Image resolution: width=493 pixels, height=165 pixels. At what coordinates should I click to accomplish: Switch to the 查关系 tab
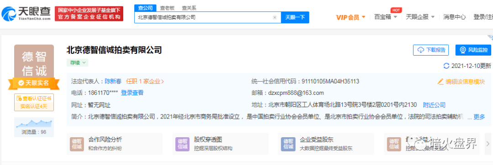(189, 8)
